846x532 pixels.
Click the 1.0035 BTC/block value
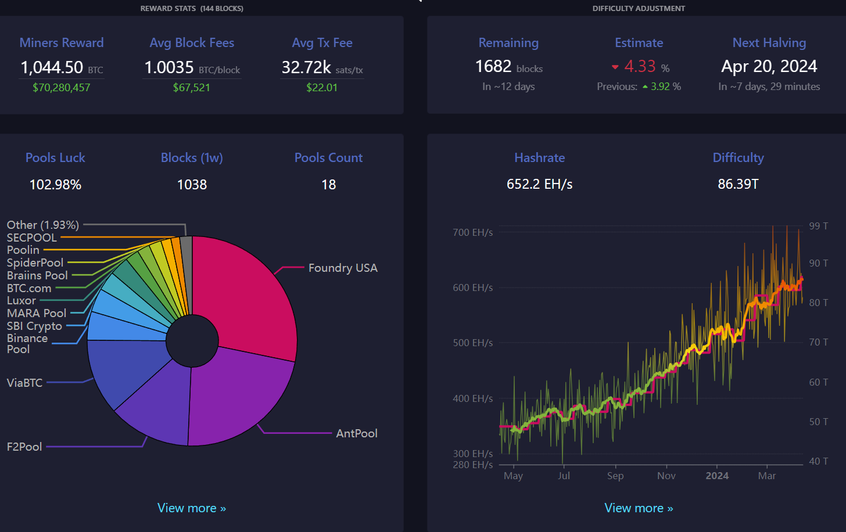(x=192, y=67)
